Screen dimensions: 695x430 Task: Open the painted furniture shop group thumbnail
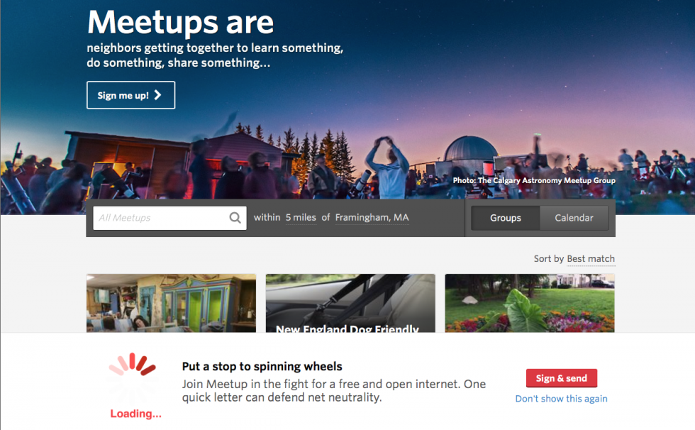(x=171, y=303)
